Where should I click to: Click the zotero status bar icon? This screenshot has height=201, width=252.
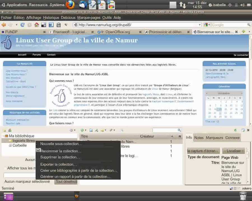(246, 188)
